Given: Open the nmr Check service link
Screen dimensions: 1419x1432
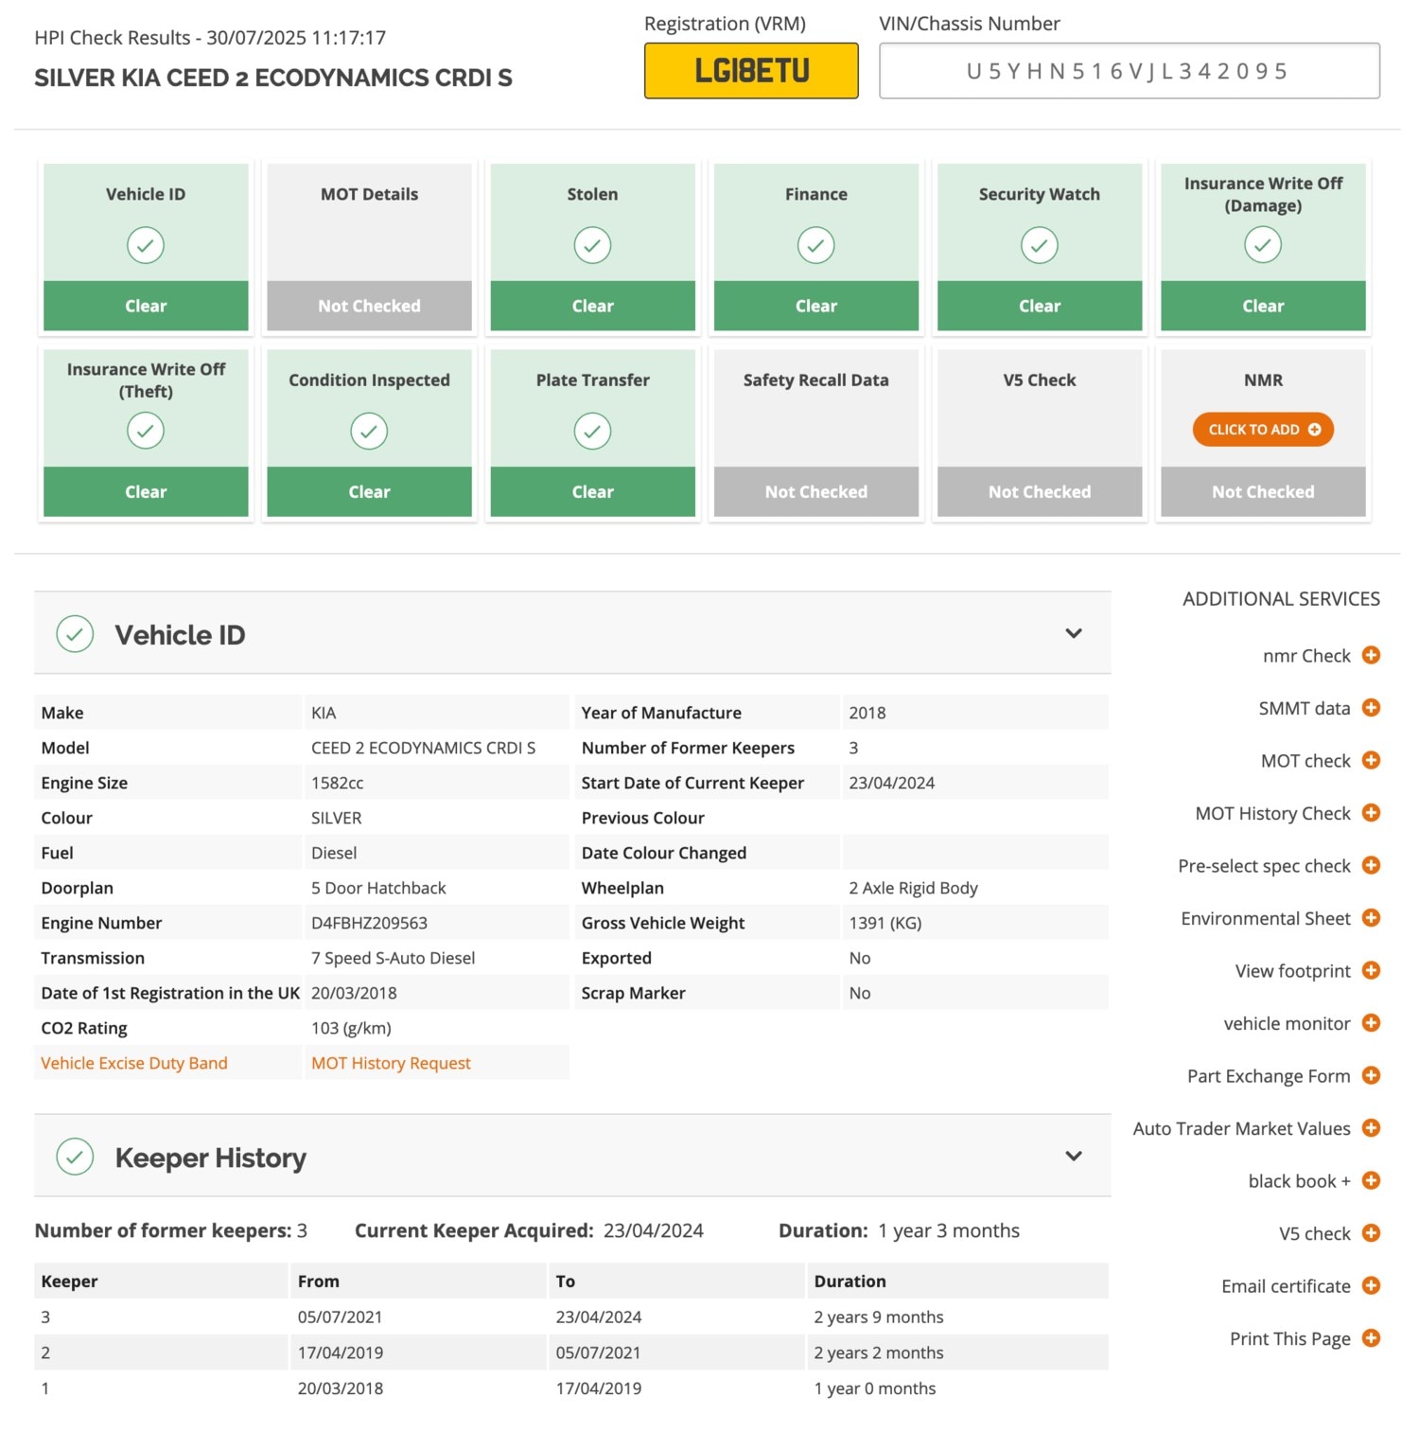Looking at the screenshot, I should point(1306,656).
